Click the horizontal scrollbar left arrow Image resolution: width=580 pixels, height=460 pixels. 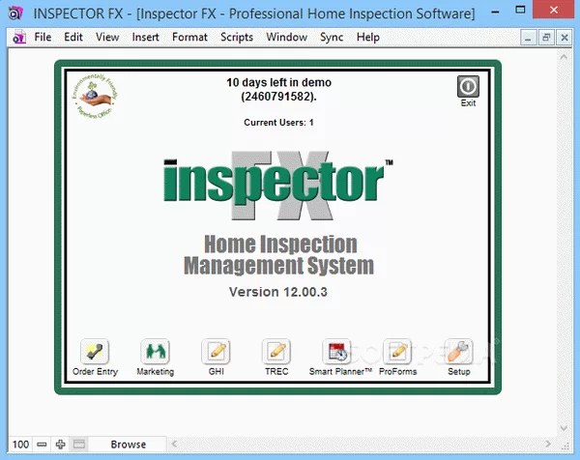click(174, 444)
